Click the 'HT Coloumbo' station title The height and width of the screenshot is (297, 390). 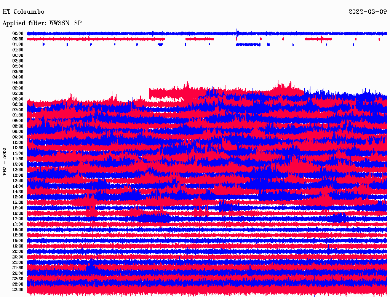(23, 12)
